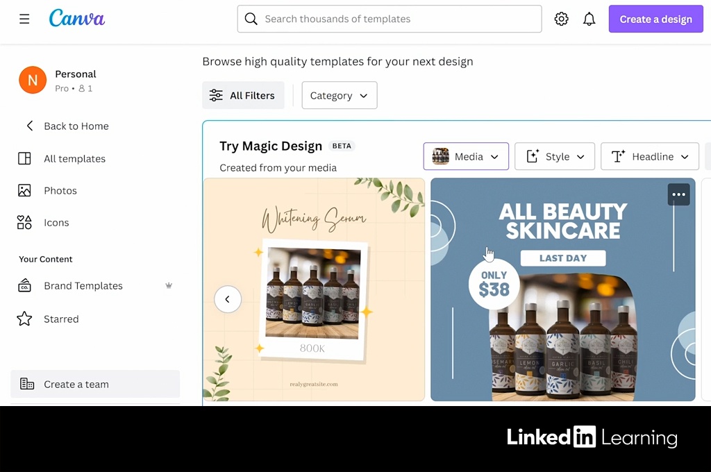Expand the Style dropdown
This screenshot has width=711, height=472.
[x=554, y=157]
